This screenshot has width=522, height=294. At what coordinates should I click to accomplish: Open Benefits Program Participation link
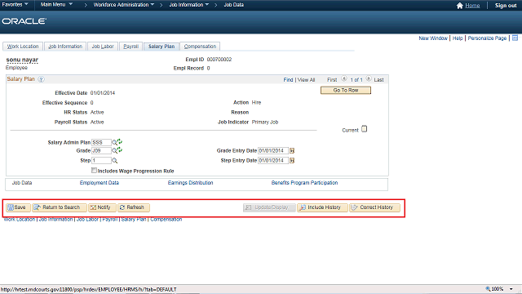(x=304, y=183)
